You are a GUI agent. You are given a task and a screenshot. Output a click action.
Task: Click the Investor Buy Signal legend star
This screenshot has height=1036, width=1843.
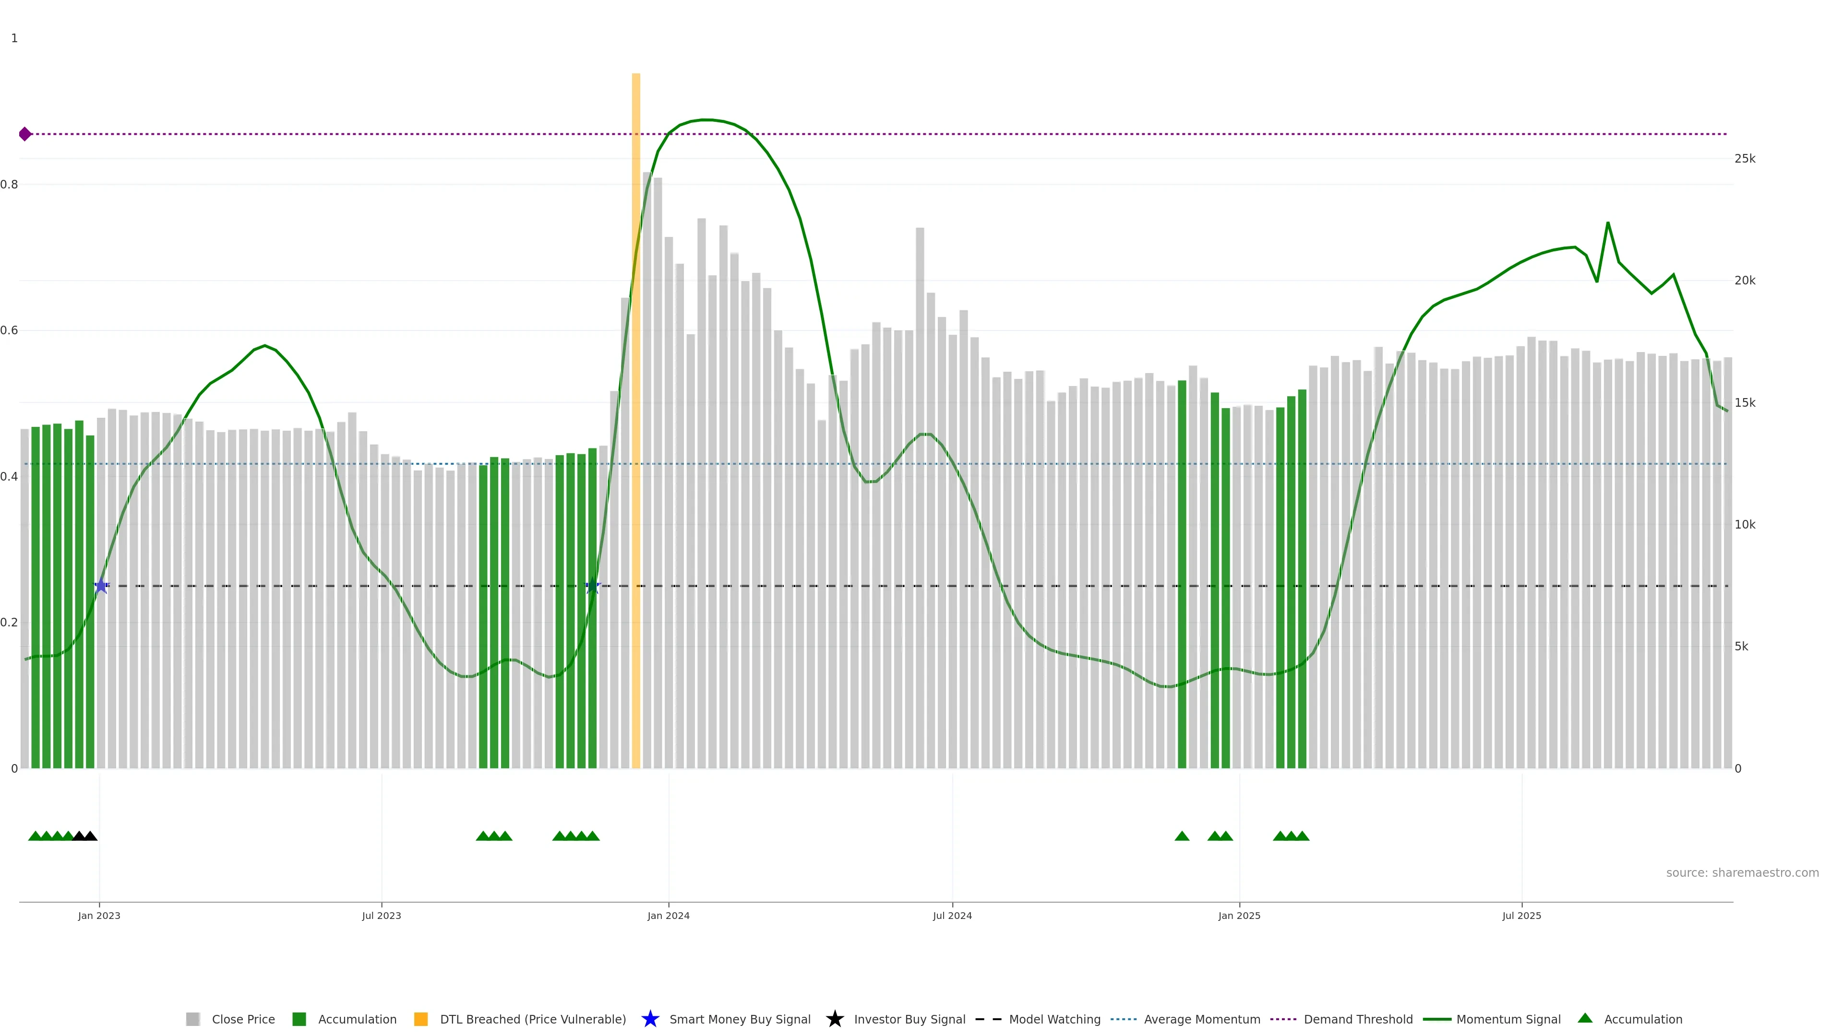click(834, 1019)
